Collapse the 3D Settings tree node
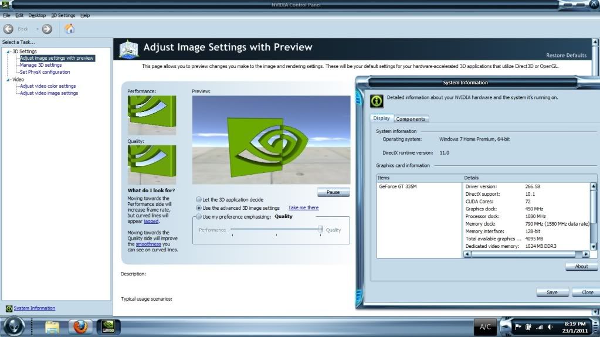 point(8,51)
